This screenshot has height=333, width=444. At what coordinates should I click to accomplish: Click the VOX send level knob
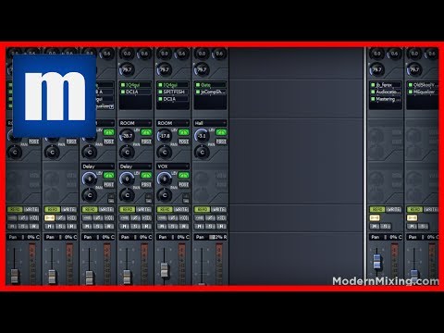coord(165,179)
